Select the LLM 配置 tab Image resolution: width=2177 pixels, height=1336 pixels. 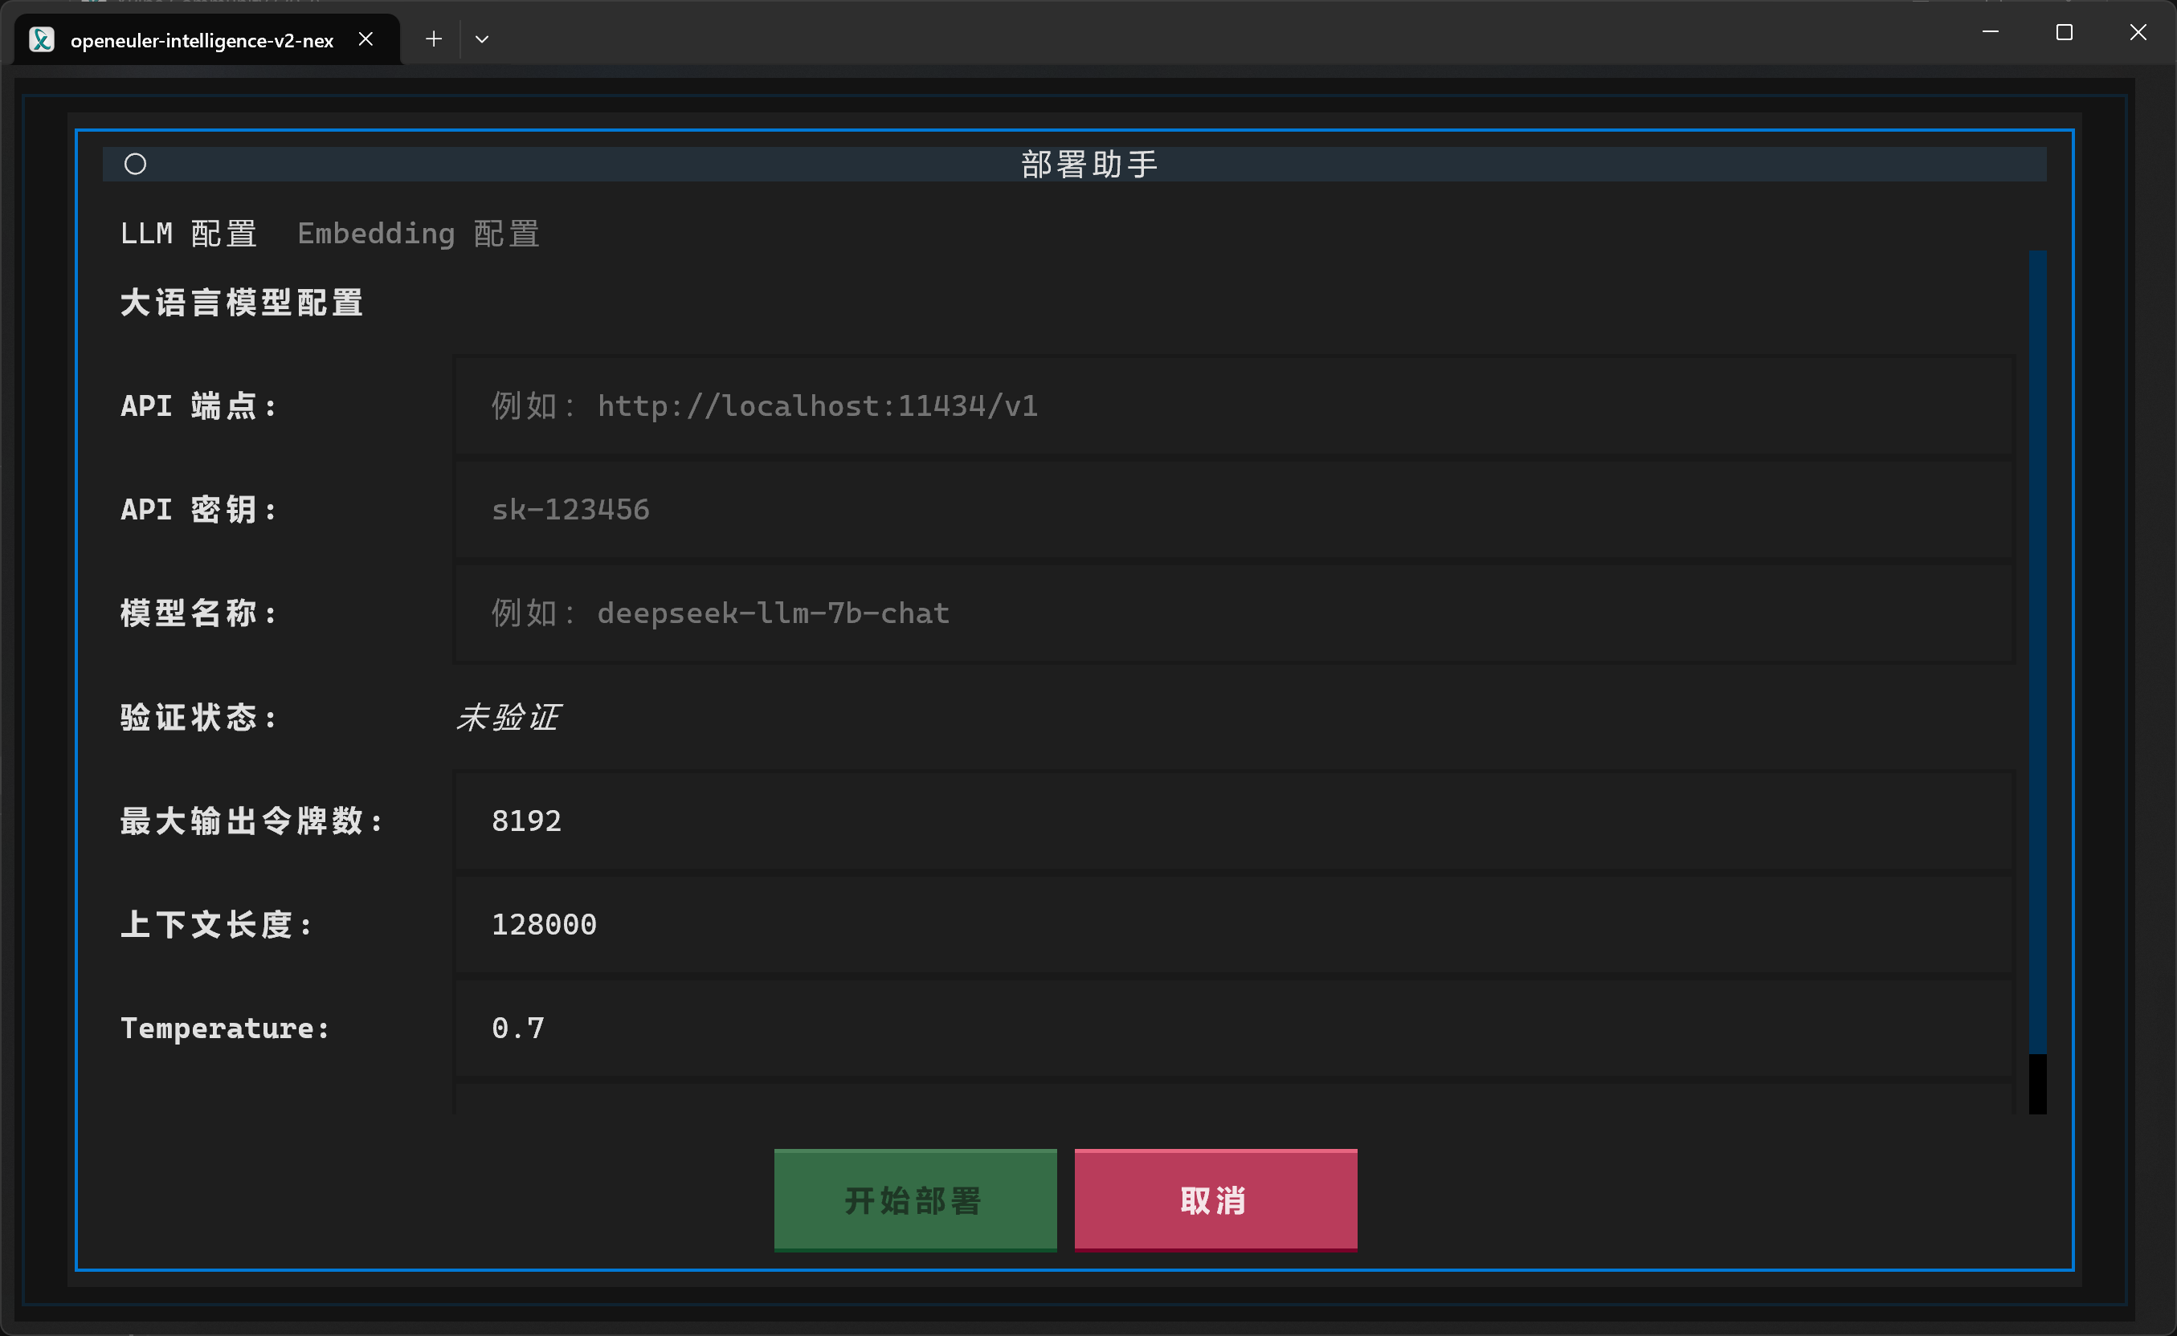[x=188, y=232]
